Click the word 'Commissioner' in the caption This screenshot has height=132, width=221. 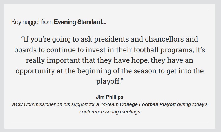pos(40,104)
